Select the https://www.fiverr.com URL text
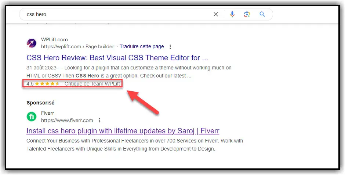 67,120
